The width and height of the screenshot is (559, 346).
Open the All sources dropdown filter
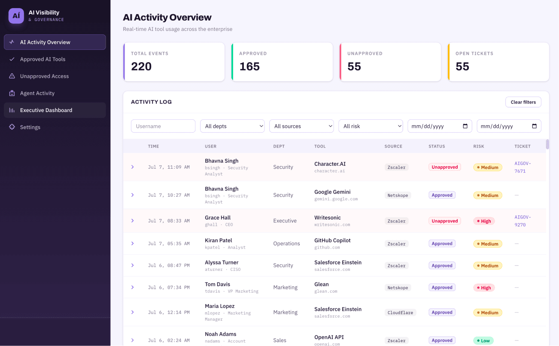click(x=301, y=126)
